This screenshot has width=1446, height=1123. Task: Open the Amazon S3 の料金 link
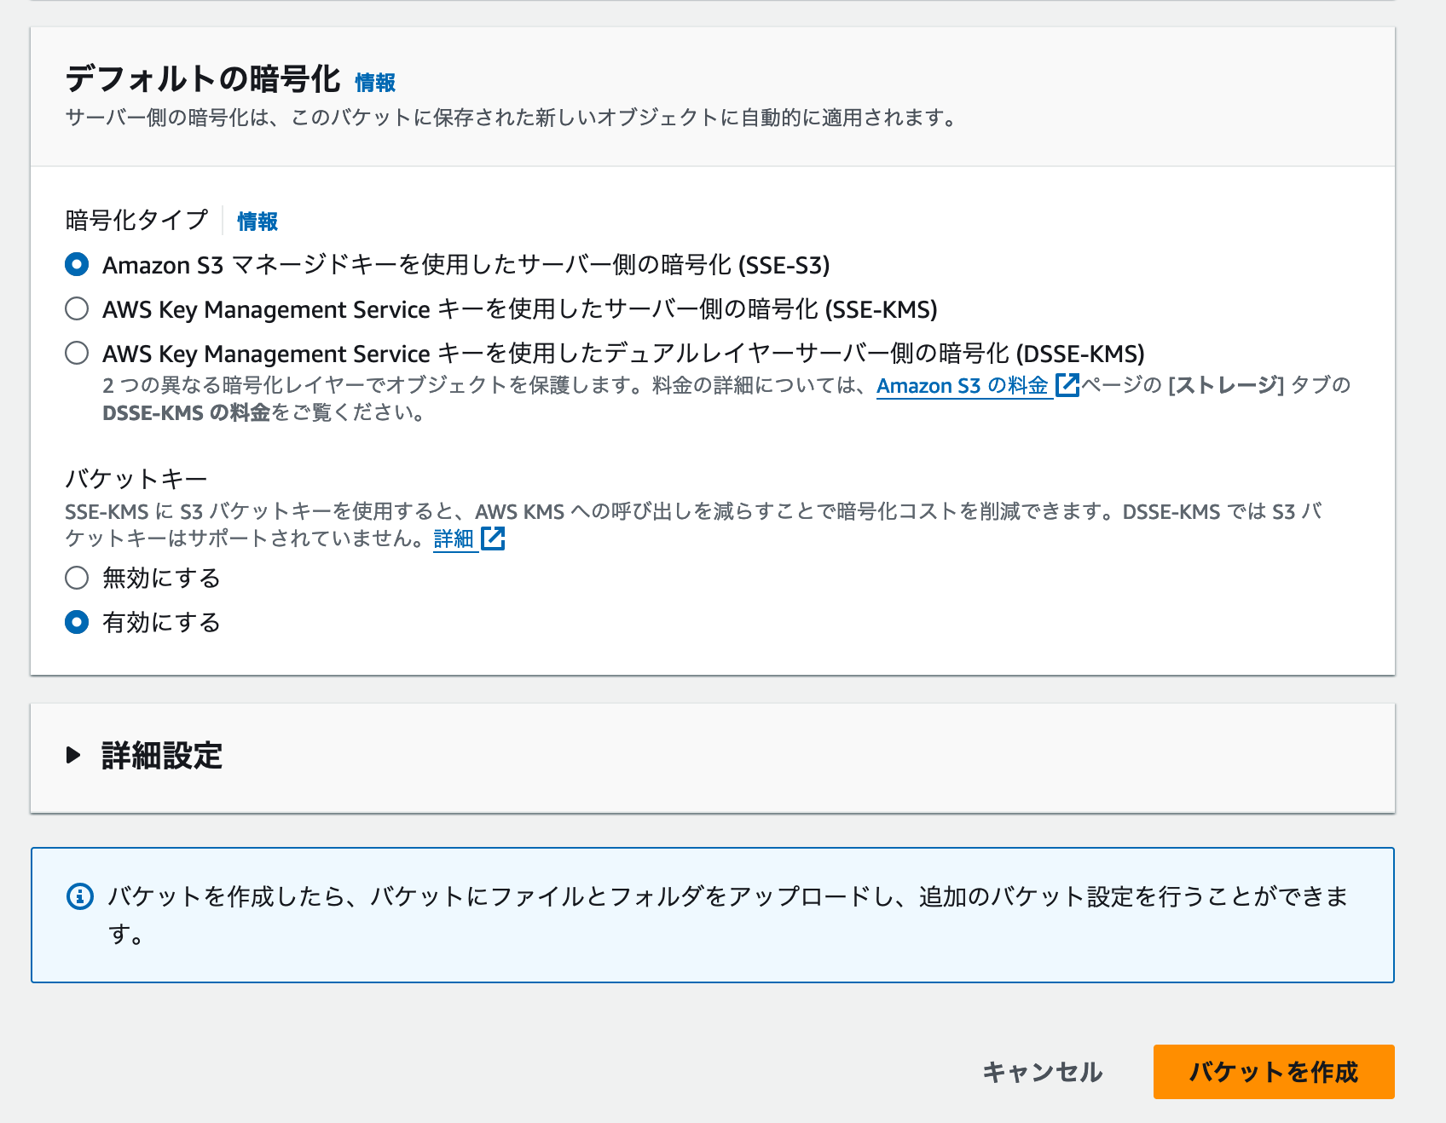click(x=963, y=385)
